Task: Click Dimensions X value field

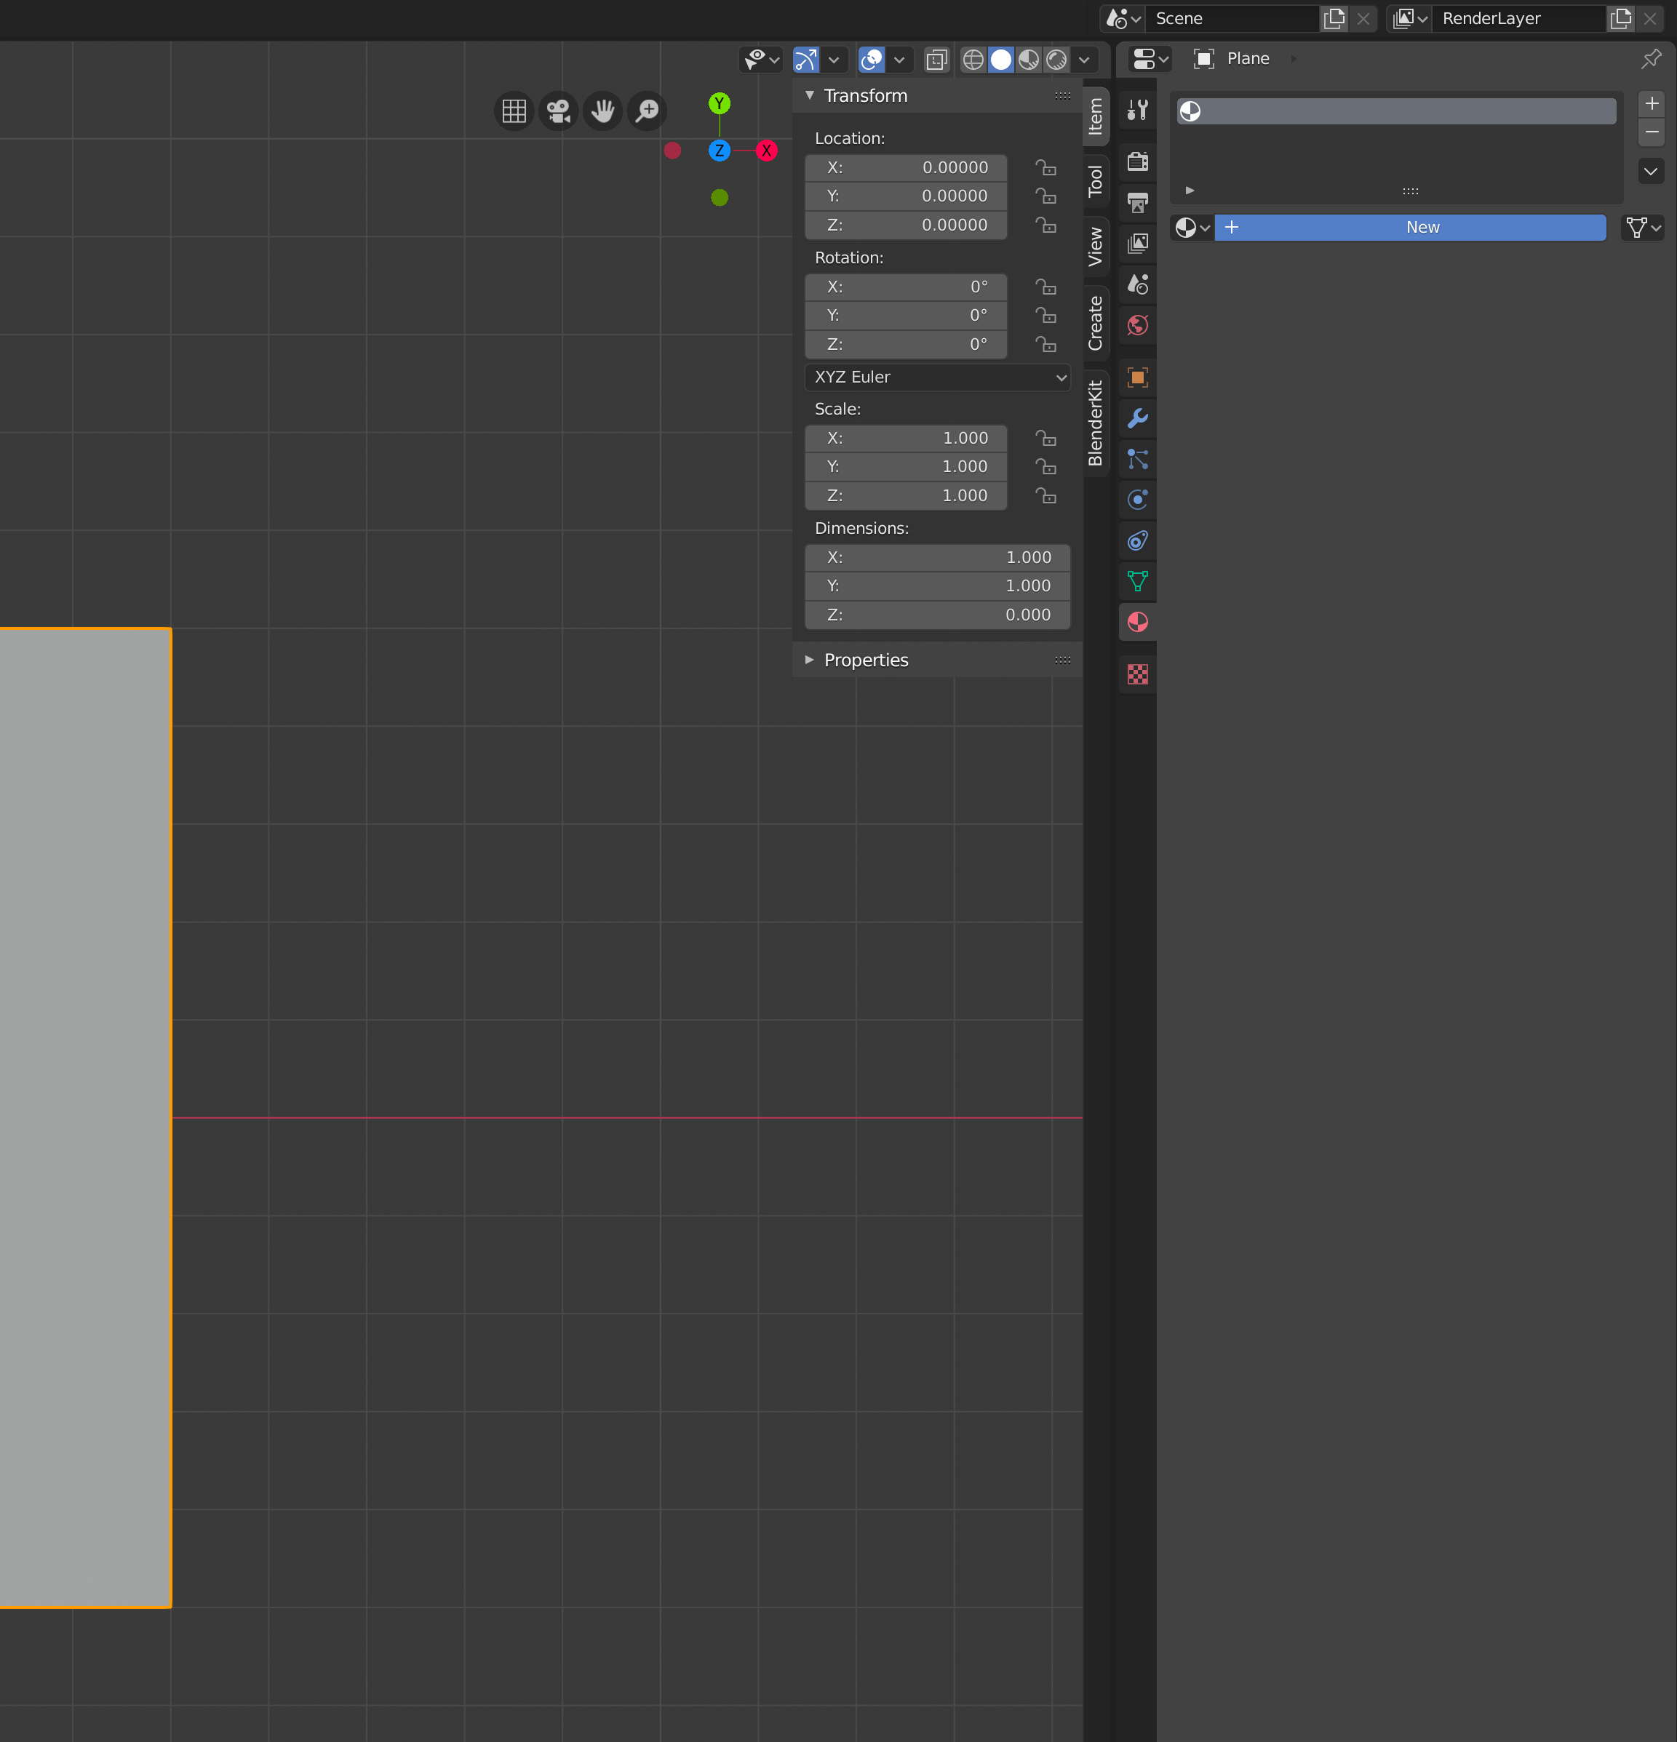Action: [937, 558]
